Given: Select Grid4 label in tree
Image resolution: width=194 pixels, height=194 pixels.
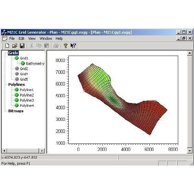Looking at the screenshot, I should (24, 74).
